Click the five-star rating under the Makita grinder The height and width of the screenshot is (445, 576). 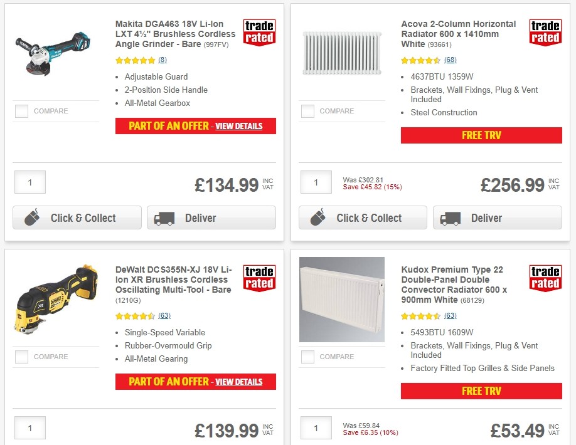click(135, 60)
